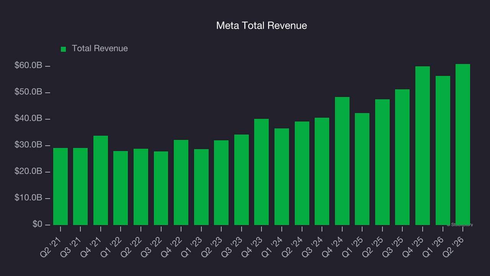Select the Q3 '23 revenue bar
490x276 pixels.
click(x=242, y=180)
